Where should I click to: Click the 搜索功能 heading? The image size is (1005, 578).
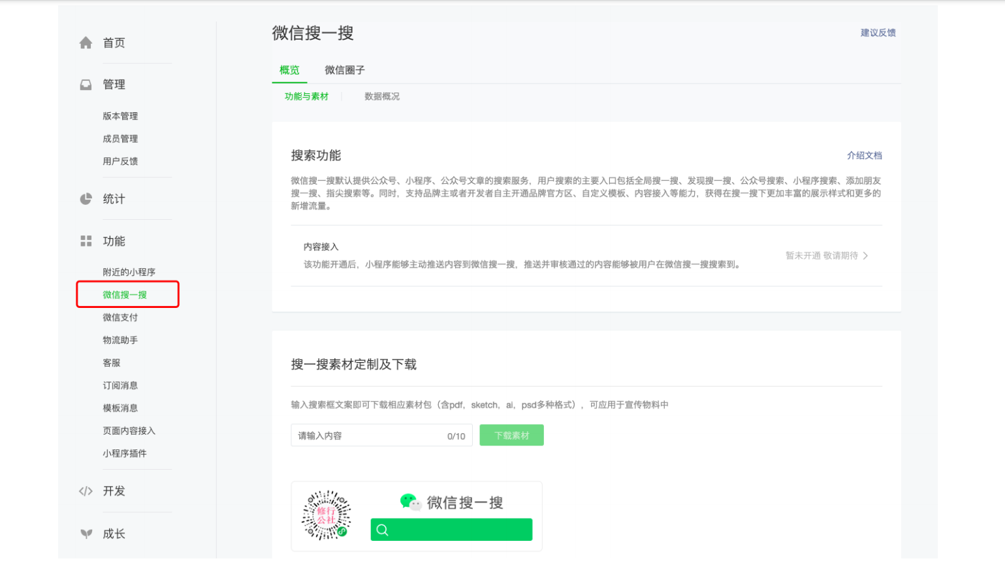[316, 155]
